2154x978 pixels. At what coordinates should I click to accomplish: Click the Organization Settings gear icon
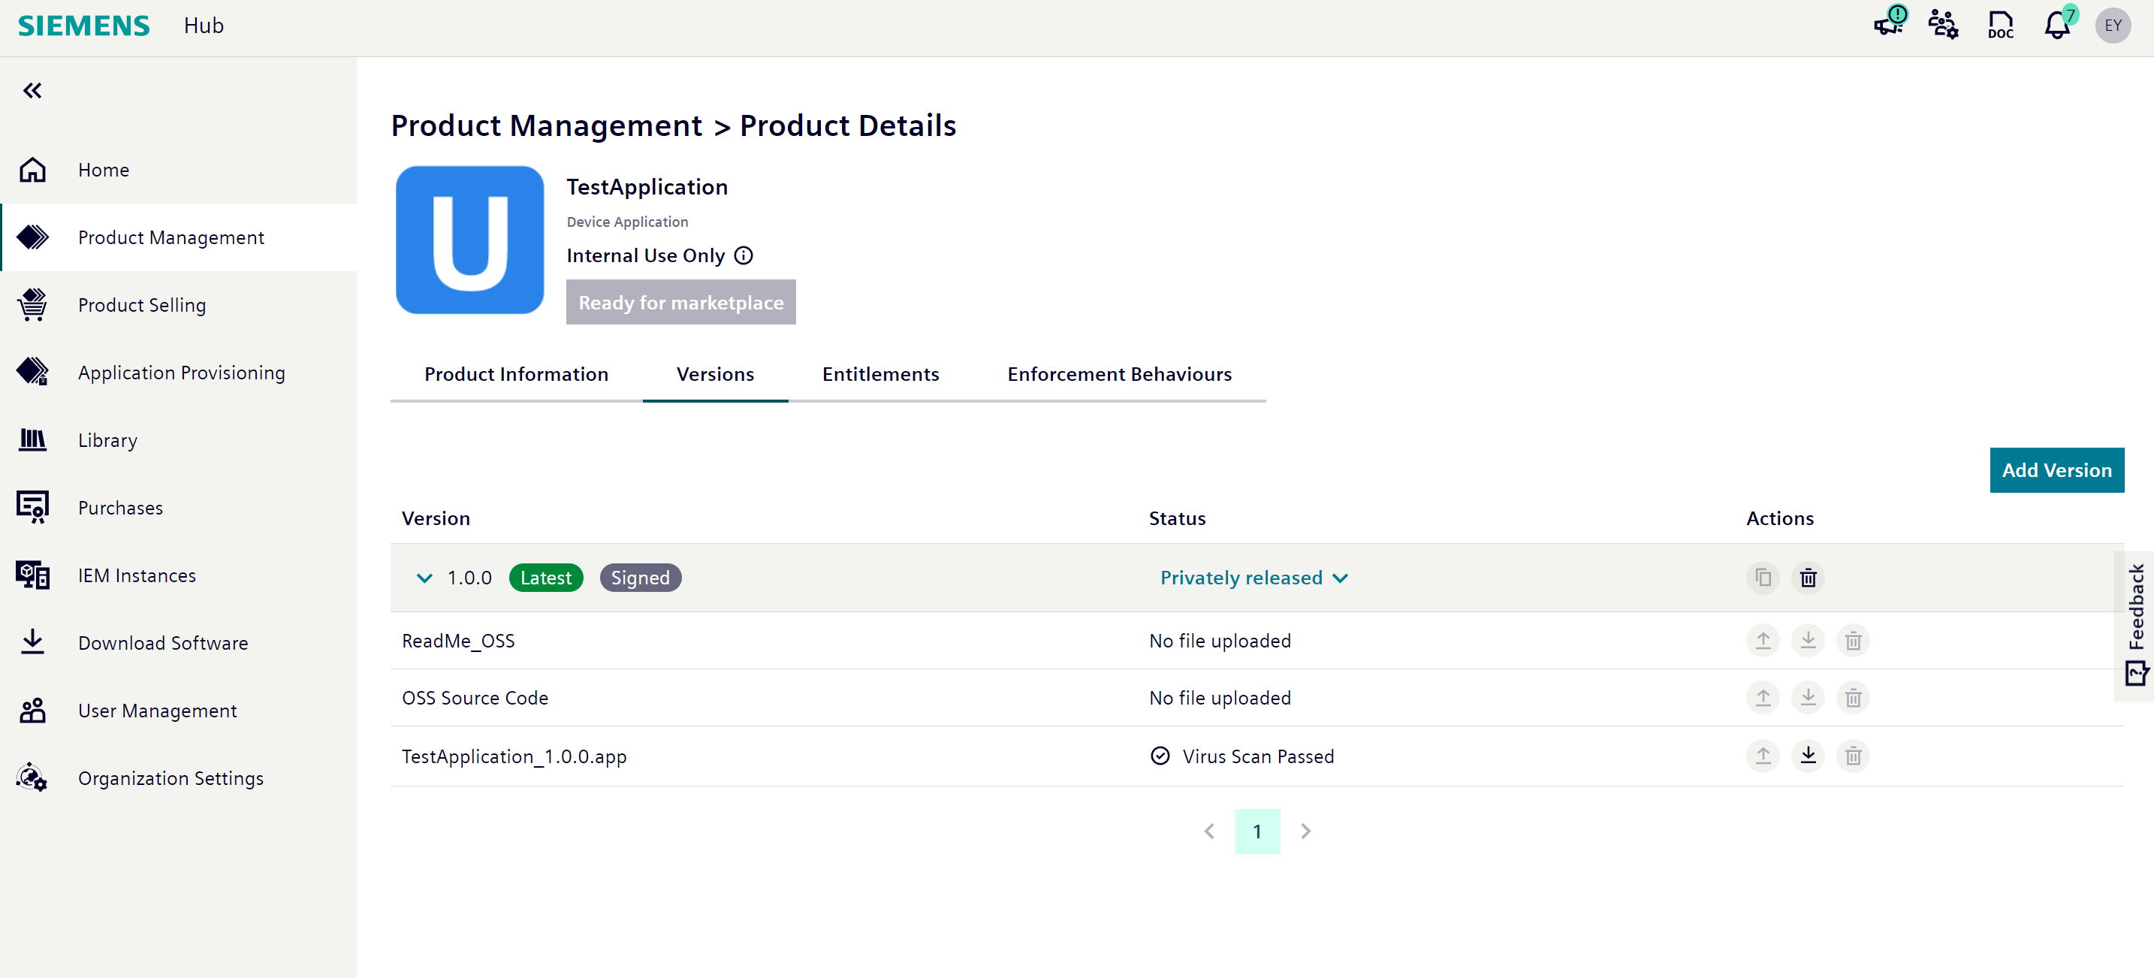click(x=32, y=777)
